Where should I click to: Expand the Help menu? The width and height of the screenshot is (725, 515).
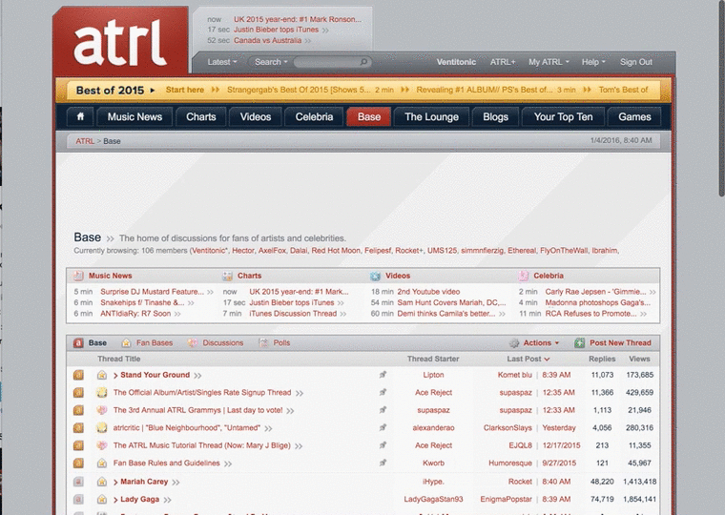point(593,62)
